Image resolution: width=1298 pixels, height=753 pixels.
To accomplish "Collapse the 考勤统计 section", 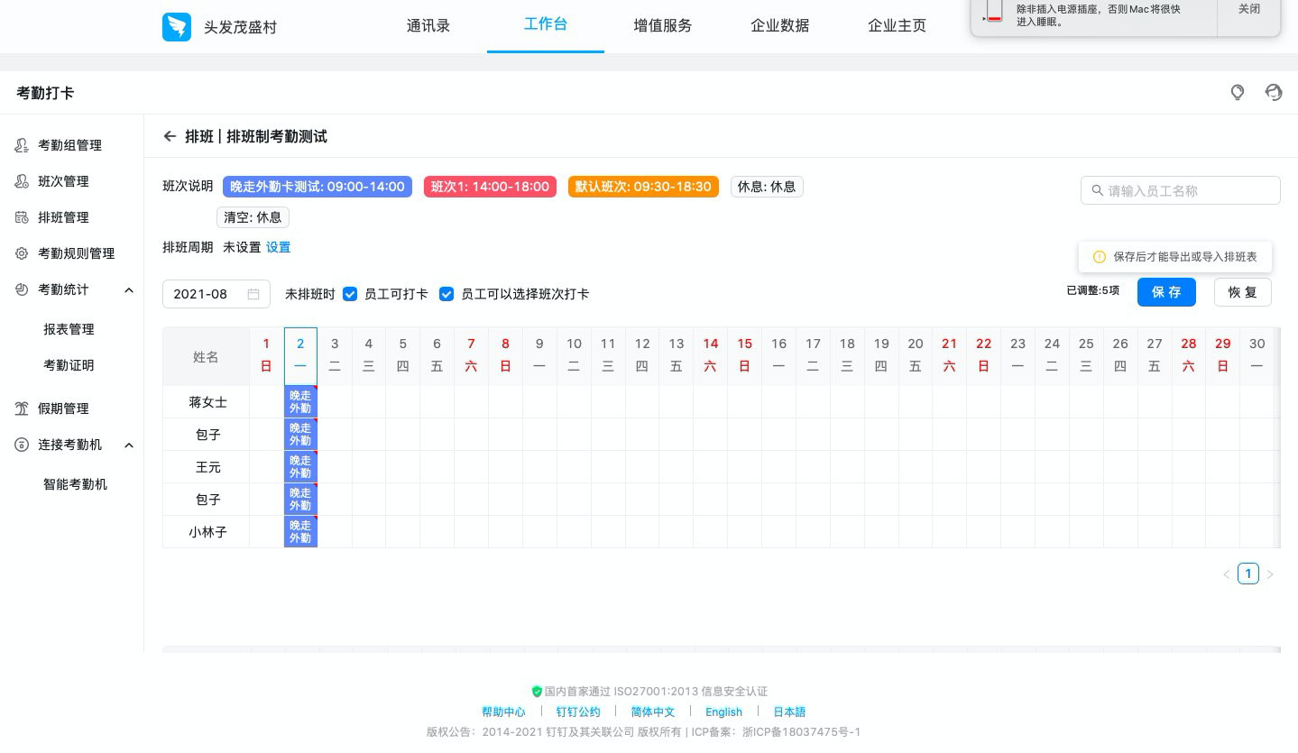I will tap(129, 290).
